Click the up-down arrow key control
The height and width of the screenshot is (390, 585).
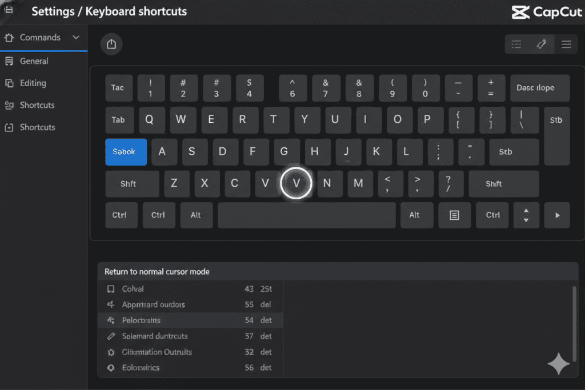click(526, 215)
